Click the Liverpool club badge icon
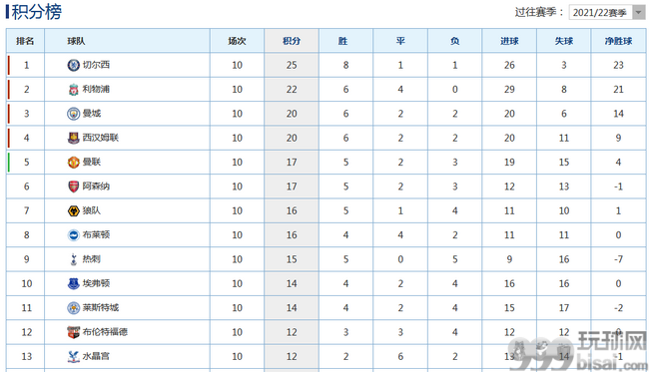 click(73, 90)
